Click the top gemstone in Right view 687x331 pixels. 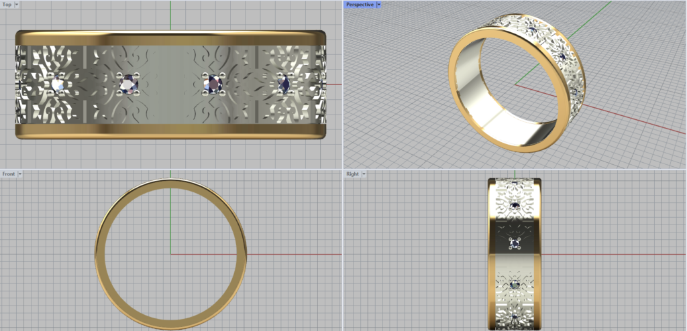pyautogui.click(x=515, y=205)
